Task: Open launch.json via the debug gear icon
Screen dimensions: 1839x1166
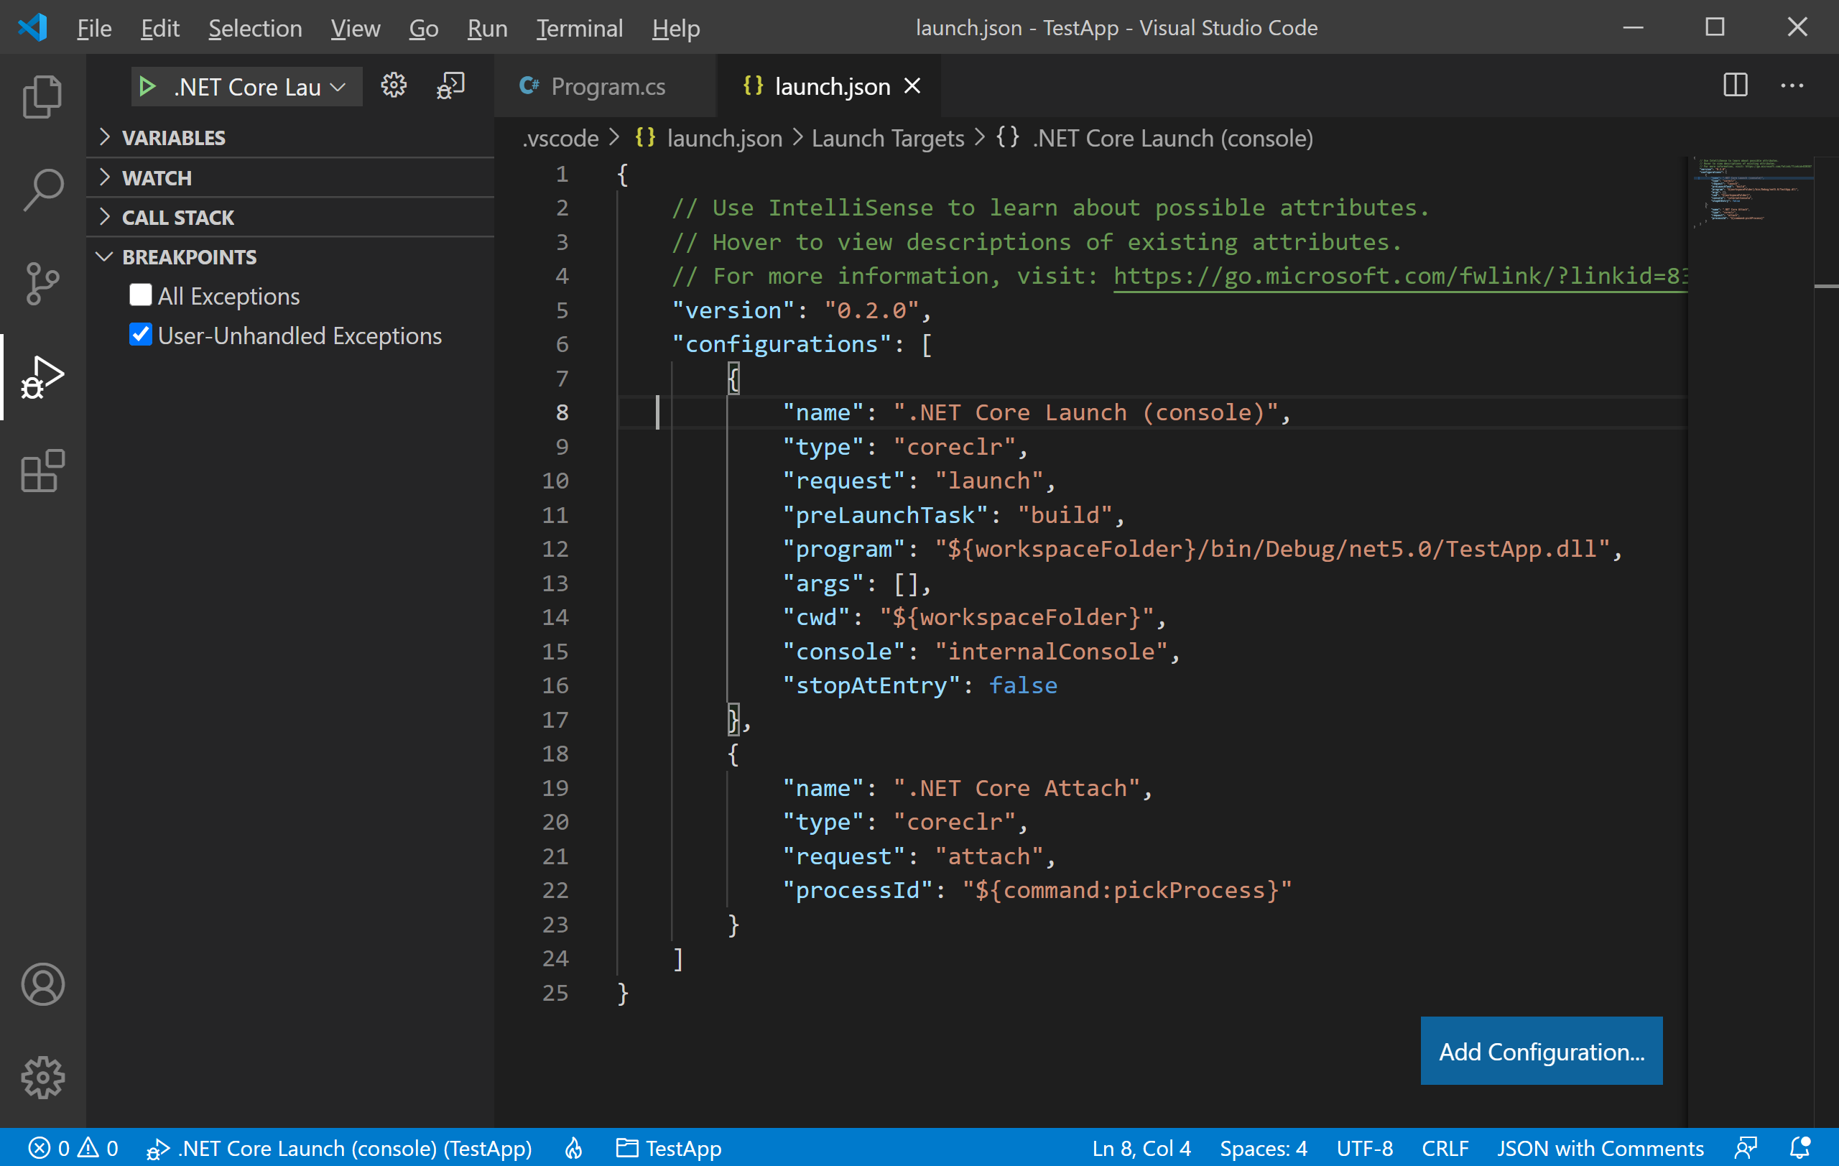Action: (x=394, y=85)
